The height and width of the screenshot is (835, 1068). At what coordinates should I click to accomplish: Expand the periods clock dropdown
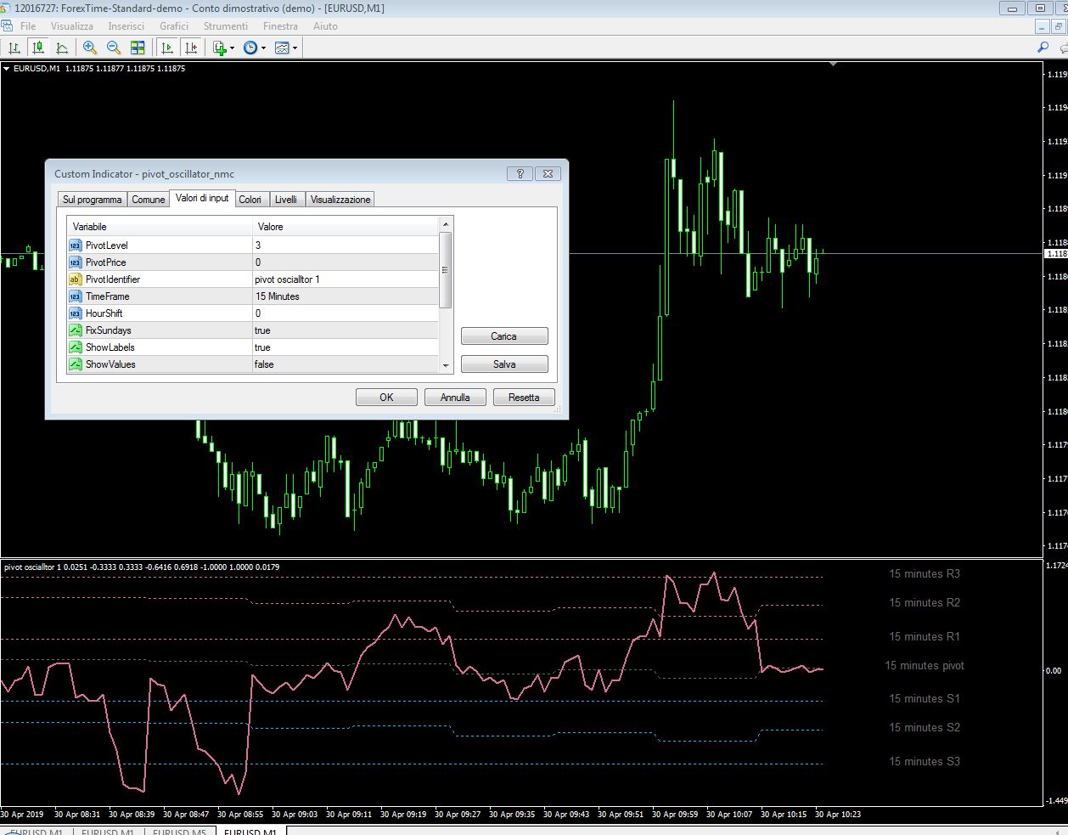(264, 48)
